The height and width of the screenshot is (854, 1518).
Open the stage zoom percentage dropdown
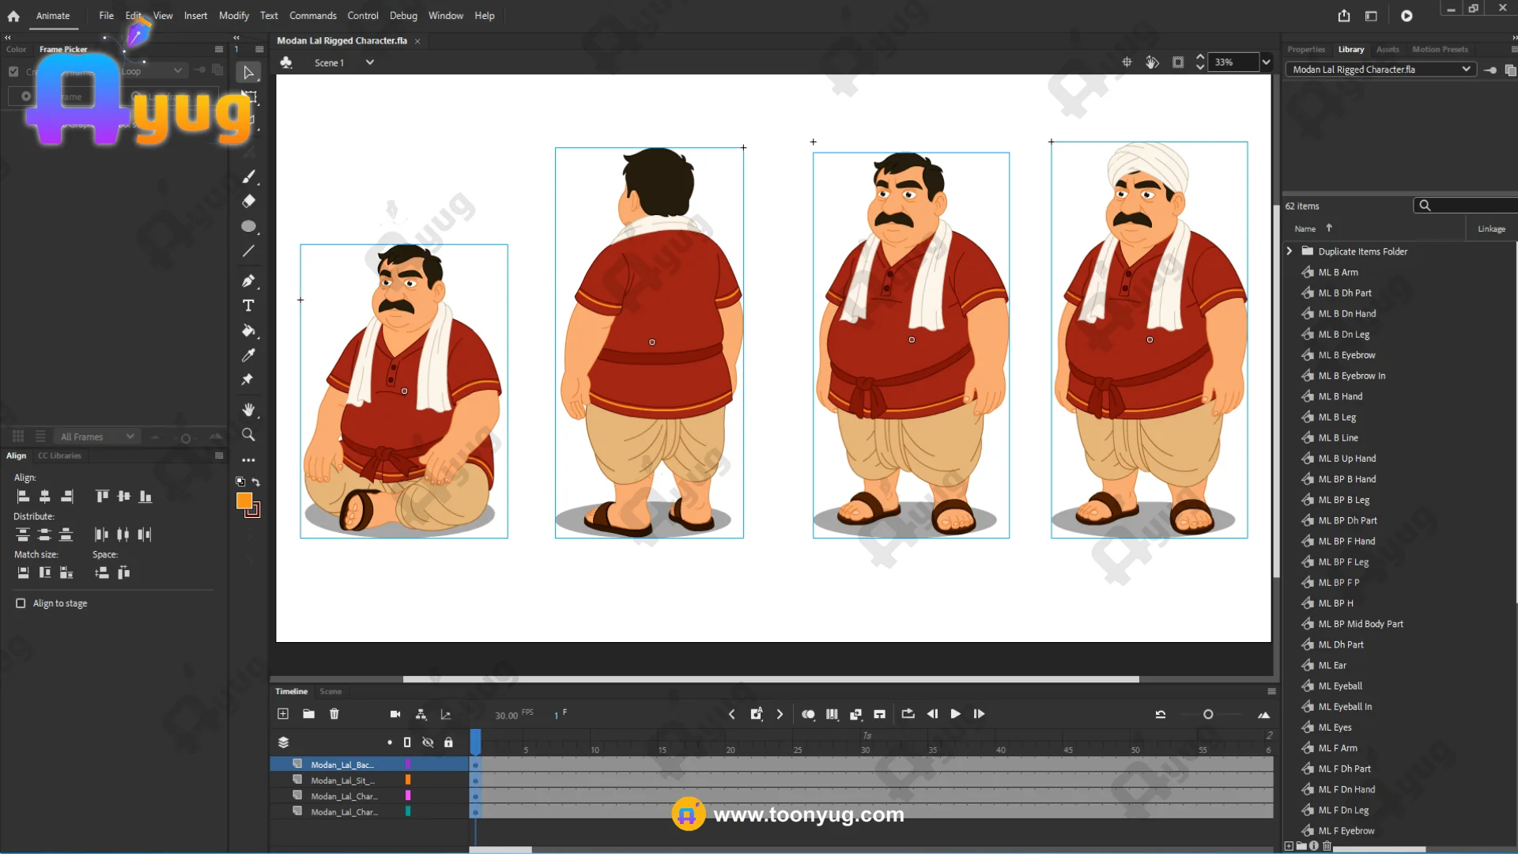pyautogui.click(x=1266, y=62)
